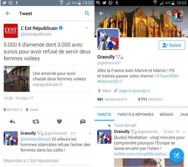Follow Graoully with Suivre button
188x167 pixels.
coord(172,45)
